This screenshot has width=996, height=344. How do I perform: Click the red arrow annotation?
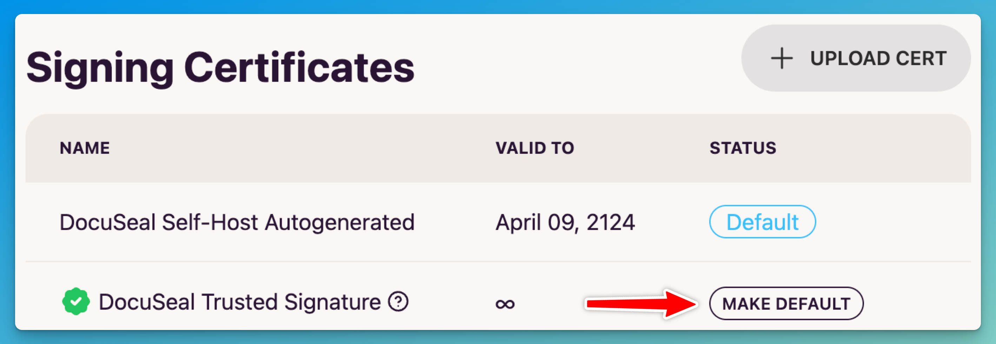[x=642, y=304]
